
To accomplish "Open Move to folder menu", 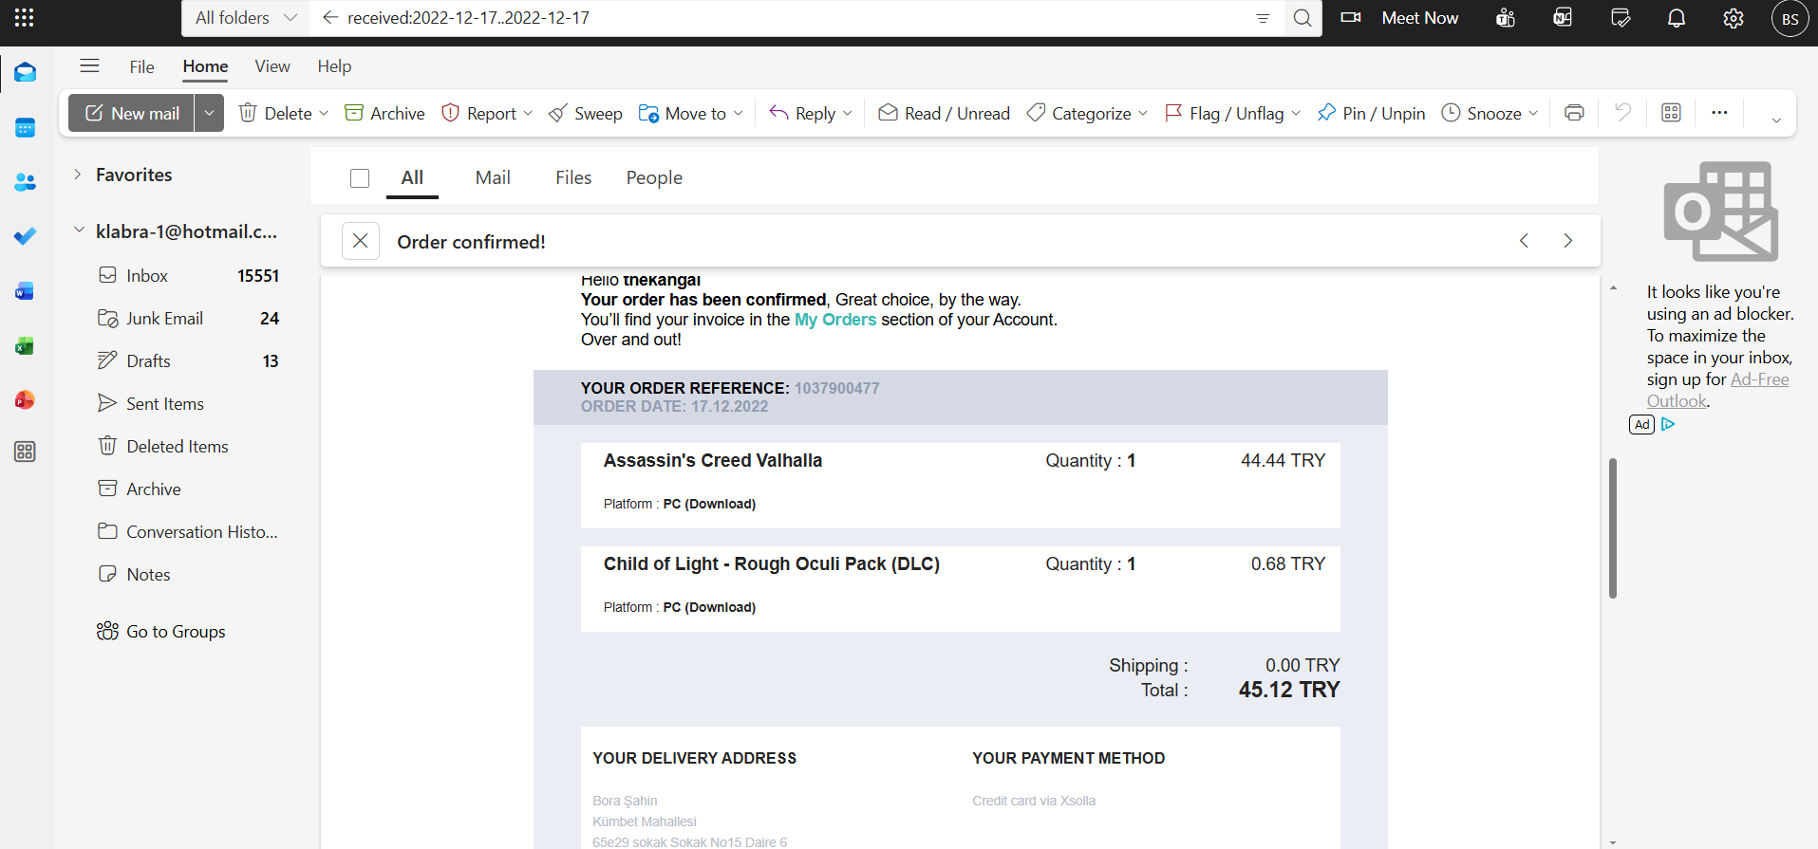I will 691,113.
